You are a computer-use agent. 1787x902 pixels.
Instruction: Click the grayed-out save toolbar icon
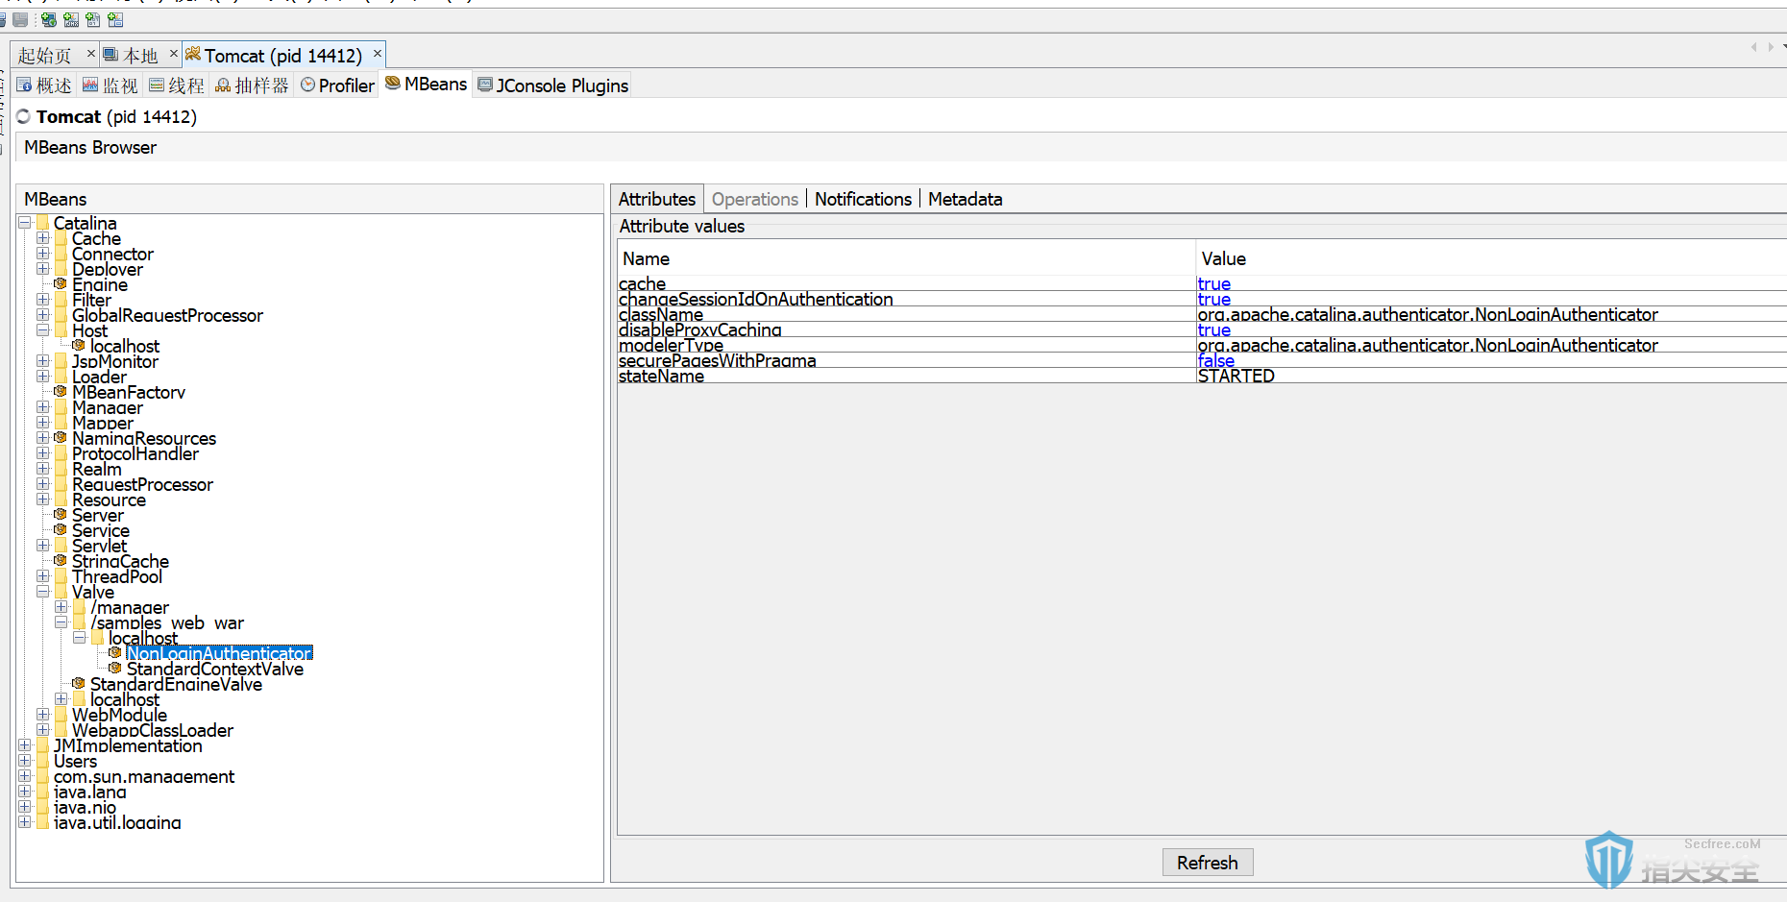pyautogui.click(x=20, y=19)
